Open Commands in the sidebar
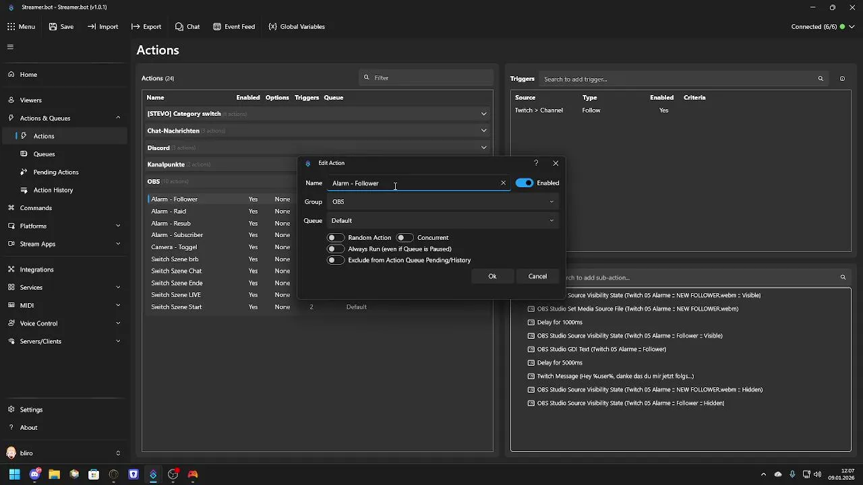Image resolution: width=863 pixels, height=485 pixels. click(x=63, y=208)
